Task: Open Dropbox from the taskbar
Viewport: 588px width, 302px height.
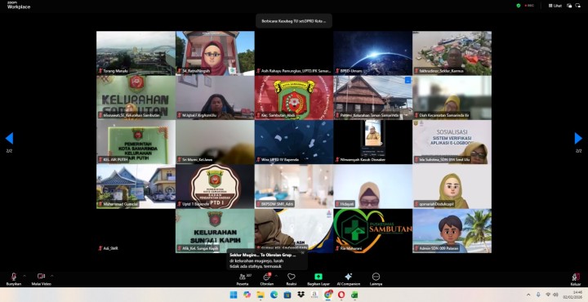Action: tap(301, 295)
